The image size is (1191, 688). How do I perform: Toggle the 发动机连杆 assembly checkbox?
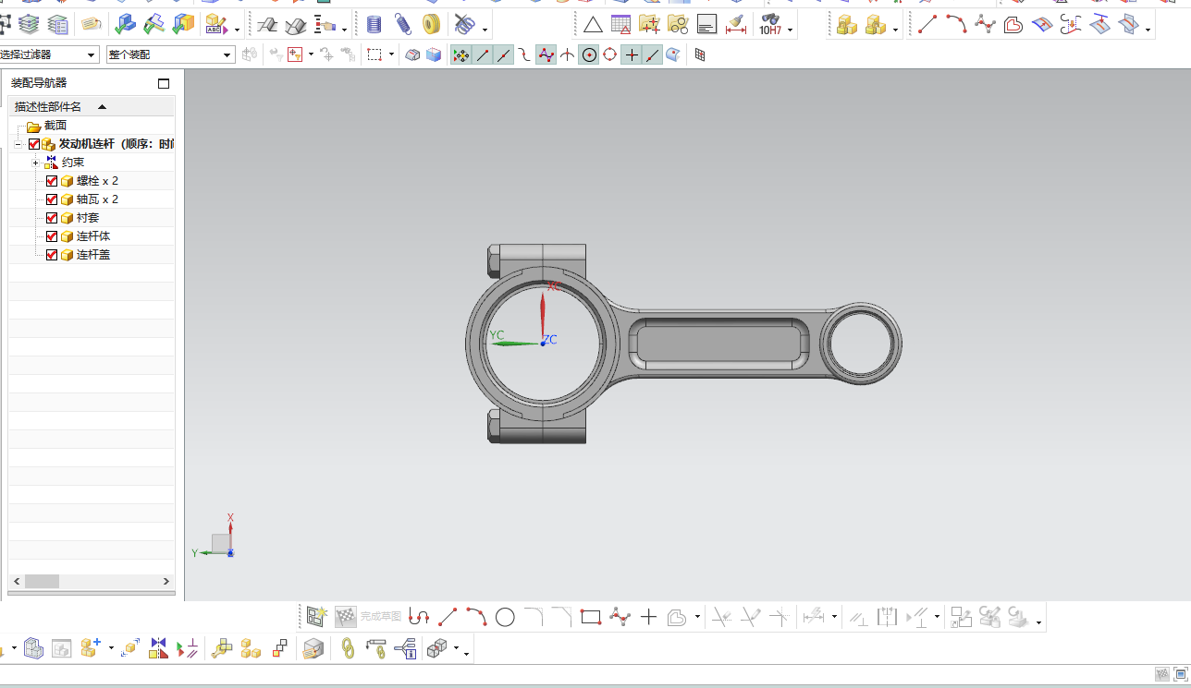point(34,144)
